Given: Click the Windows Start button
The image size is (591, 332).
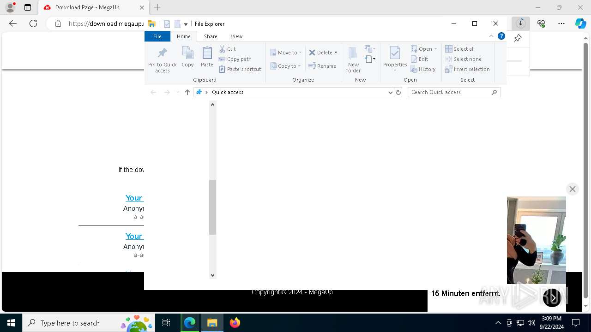Looking at the screenshot, I should click(11, 323).
